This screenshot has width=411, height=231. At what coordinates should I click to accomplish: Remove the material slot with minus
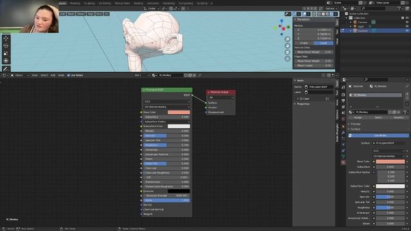click(x=407, y=98)
